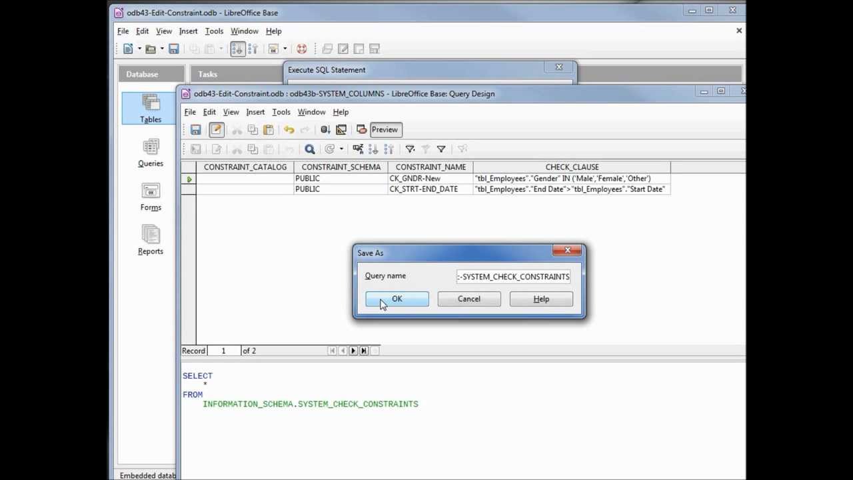Open Edit menu in Query Design window
The image size is (853, 480).
(209, 112)
